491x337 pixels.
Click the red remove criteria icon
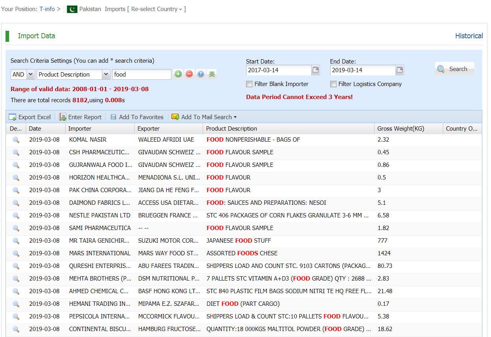190,74
